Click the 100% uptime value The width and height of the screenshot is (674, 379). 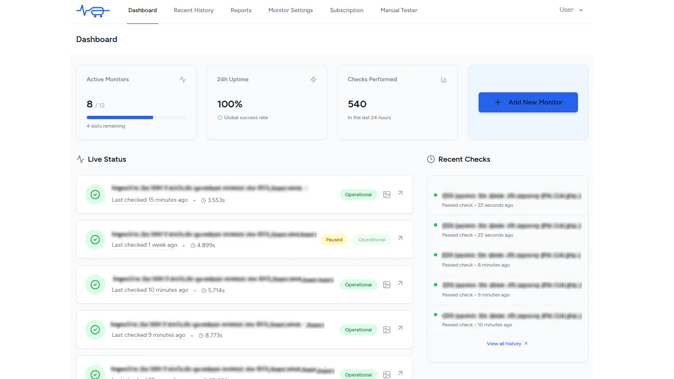pyautogui.click(x=230, y=104)
